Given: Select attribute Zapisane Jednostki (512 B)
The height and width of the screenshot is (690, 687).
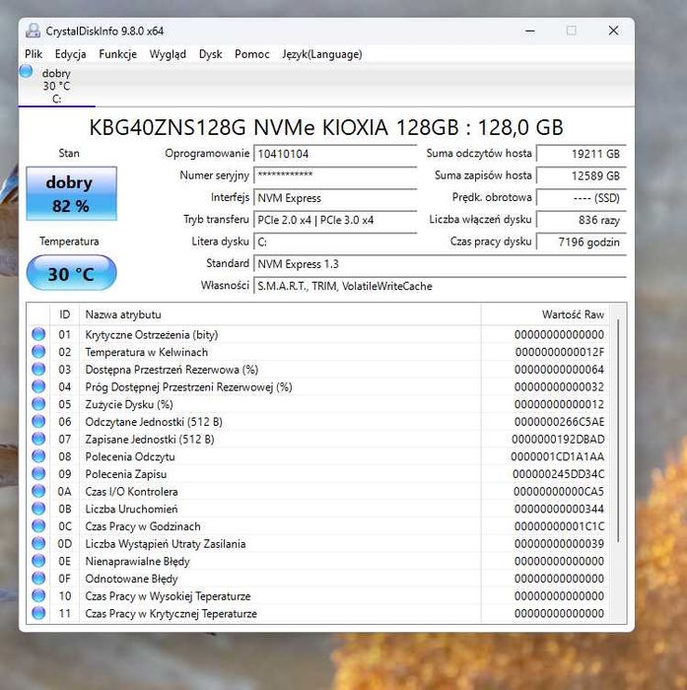Looking at the screenshot, I should [x=150, y=440].
